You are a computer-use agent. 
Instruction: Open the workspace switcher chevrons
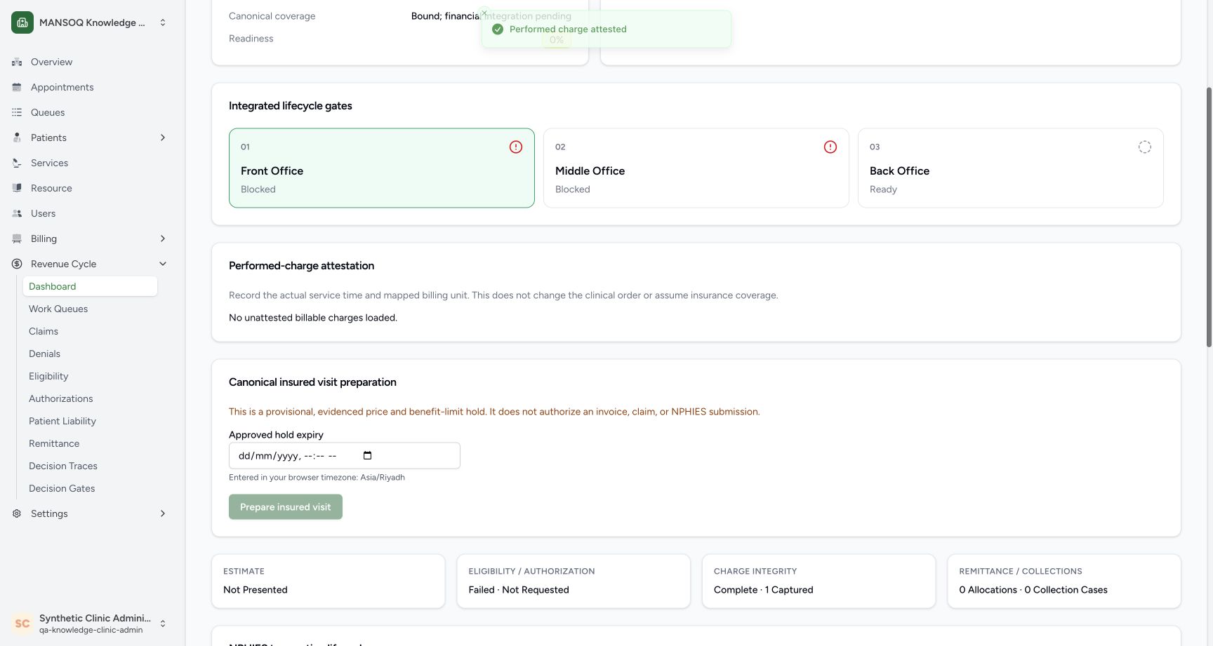pyautogui.click(x=163, y=22)
